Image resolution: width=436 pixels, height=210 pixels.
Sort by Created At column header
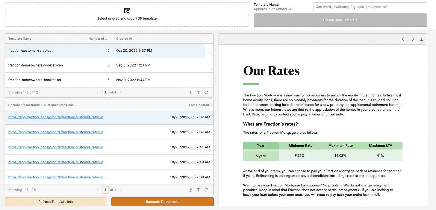coord(124,38)
